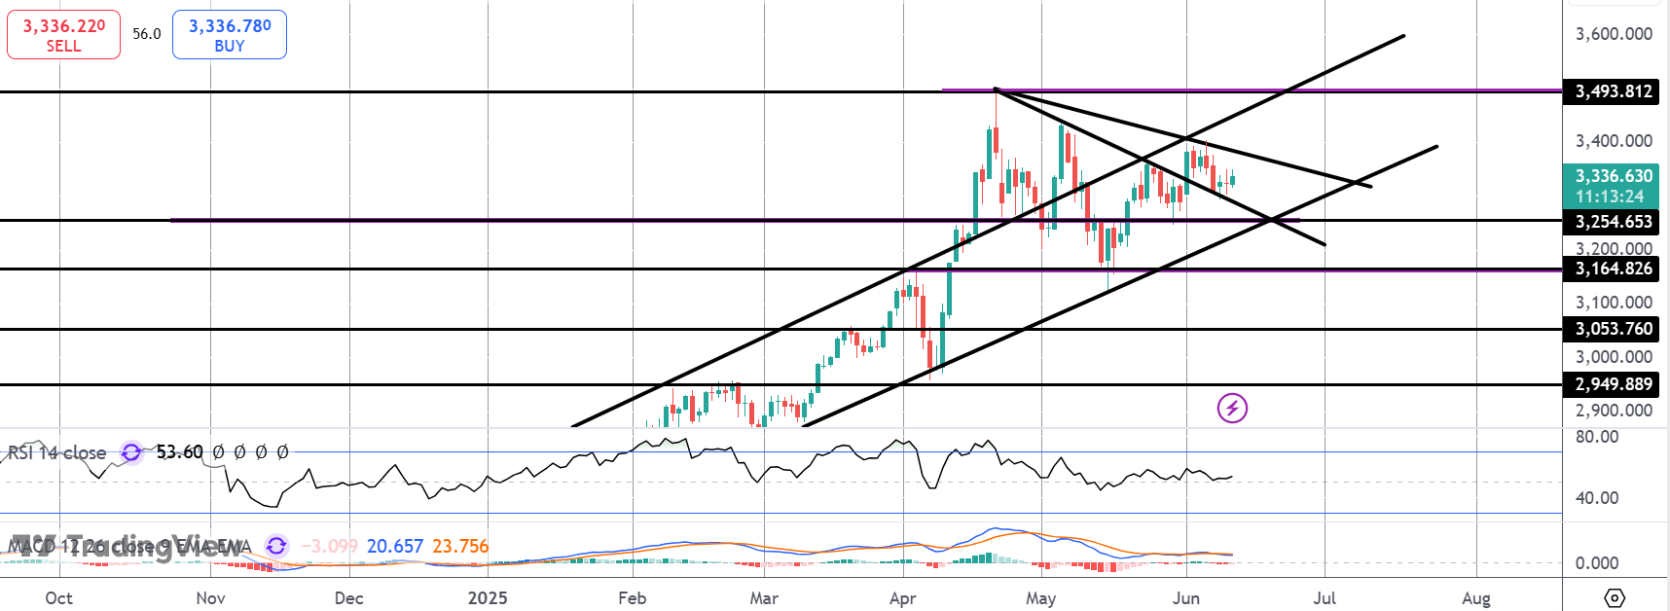Open the chart settings gear icon
Viewport: 1670px width, 611px height.
[x=1615, y=597]
